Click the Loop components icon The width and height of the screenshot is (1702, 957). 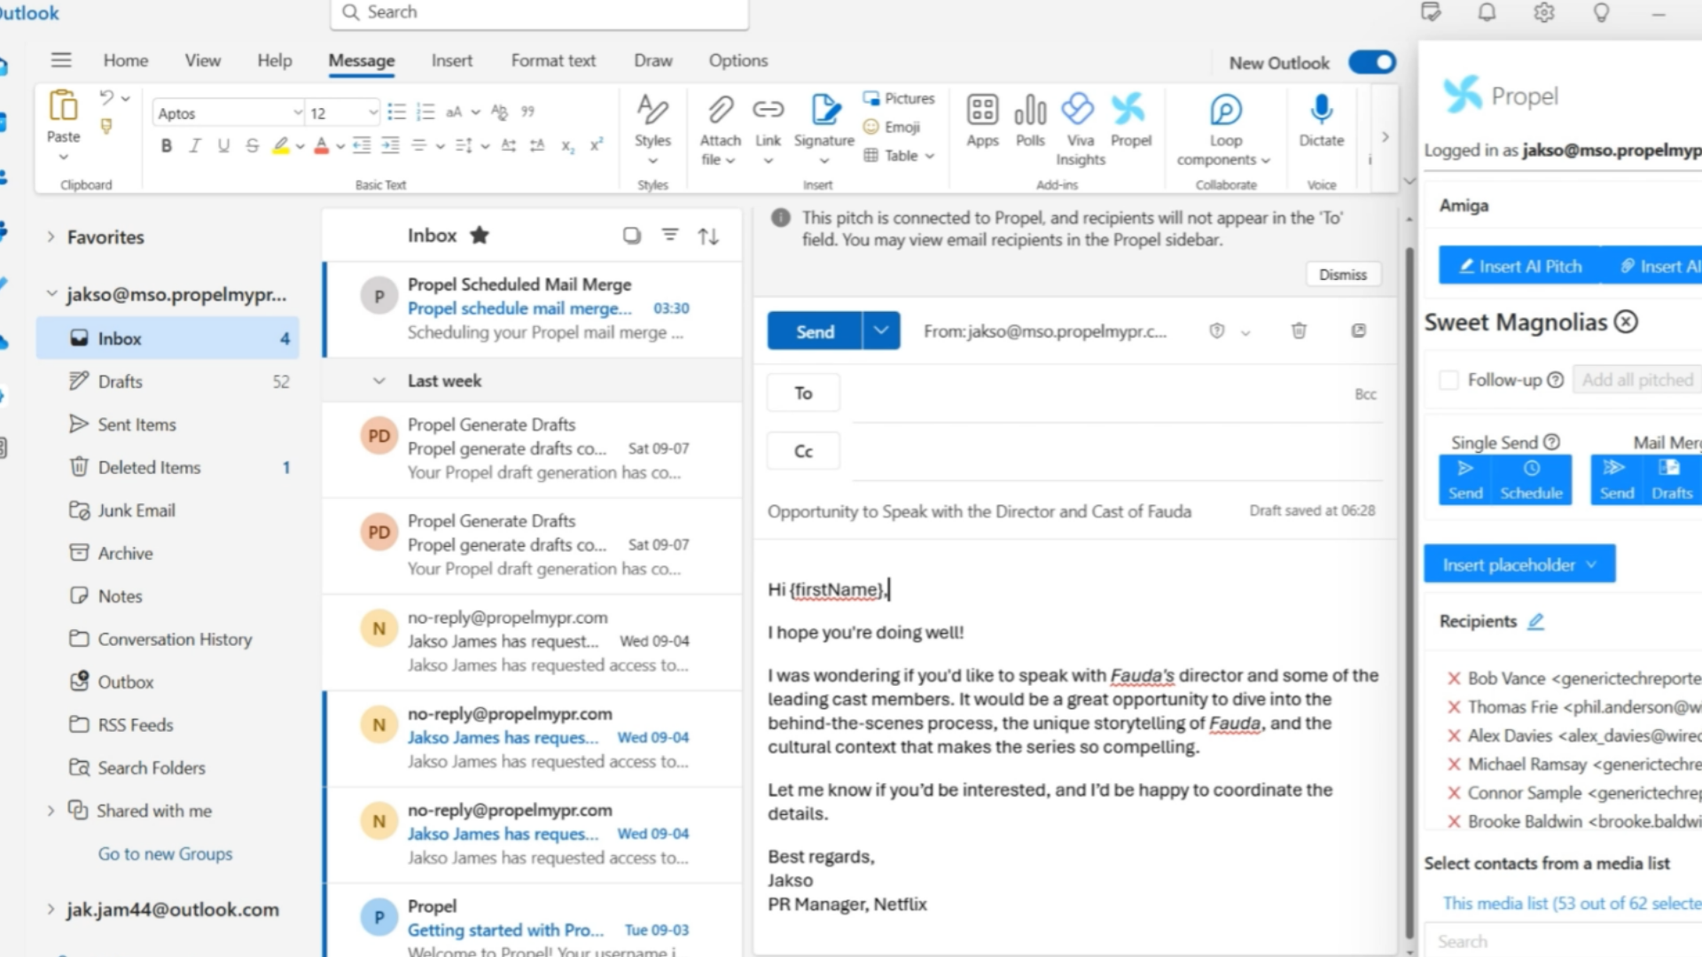point(1225,110)
